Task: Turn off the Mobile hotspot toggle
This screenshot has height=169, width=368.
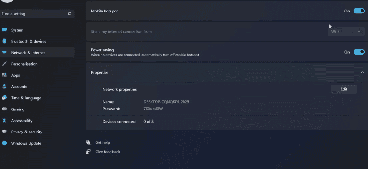Action: [359, 11]
